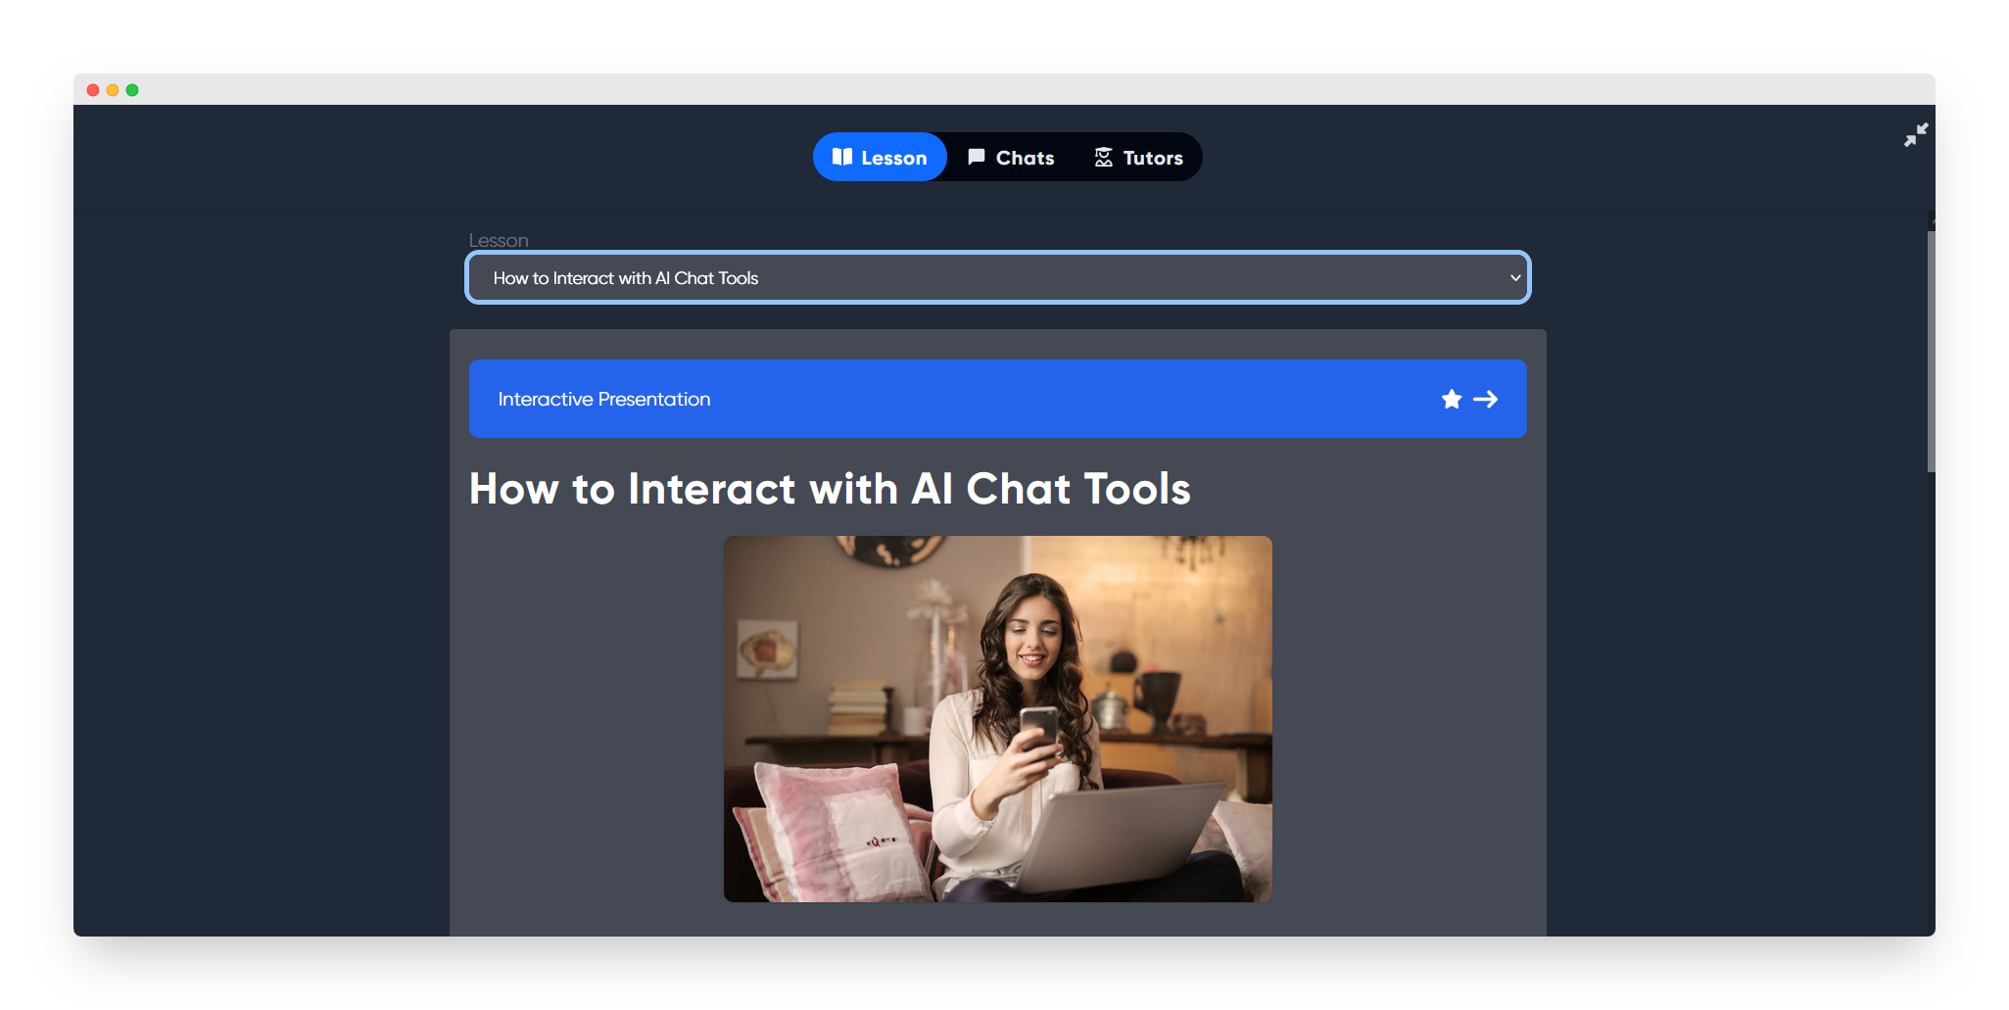Click the highlighted Lesson navigation pill
Image resolution: width=2009 pixels, height=1010 pixels.
pyautogui.click(x=880, y=157)
